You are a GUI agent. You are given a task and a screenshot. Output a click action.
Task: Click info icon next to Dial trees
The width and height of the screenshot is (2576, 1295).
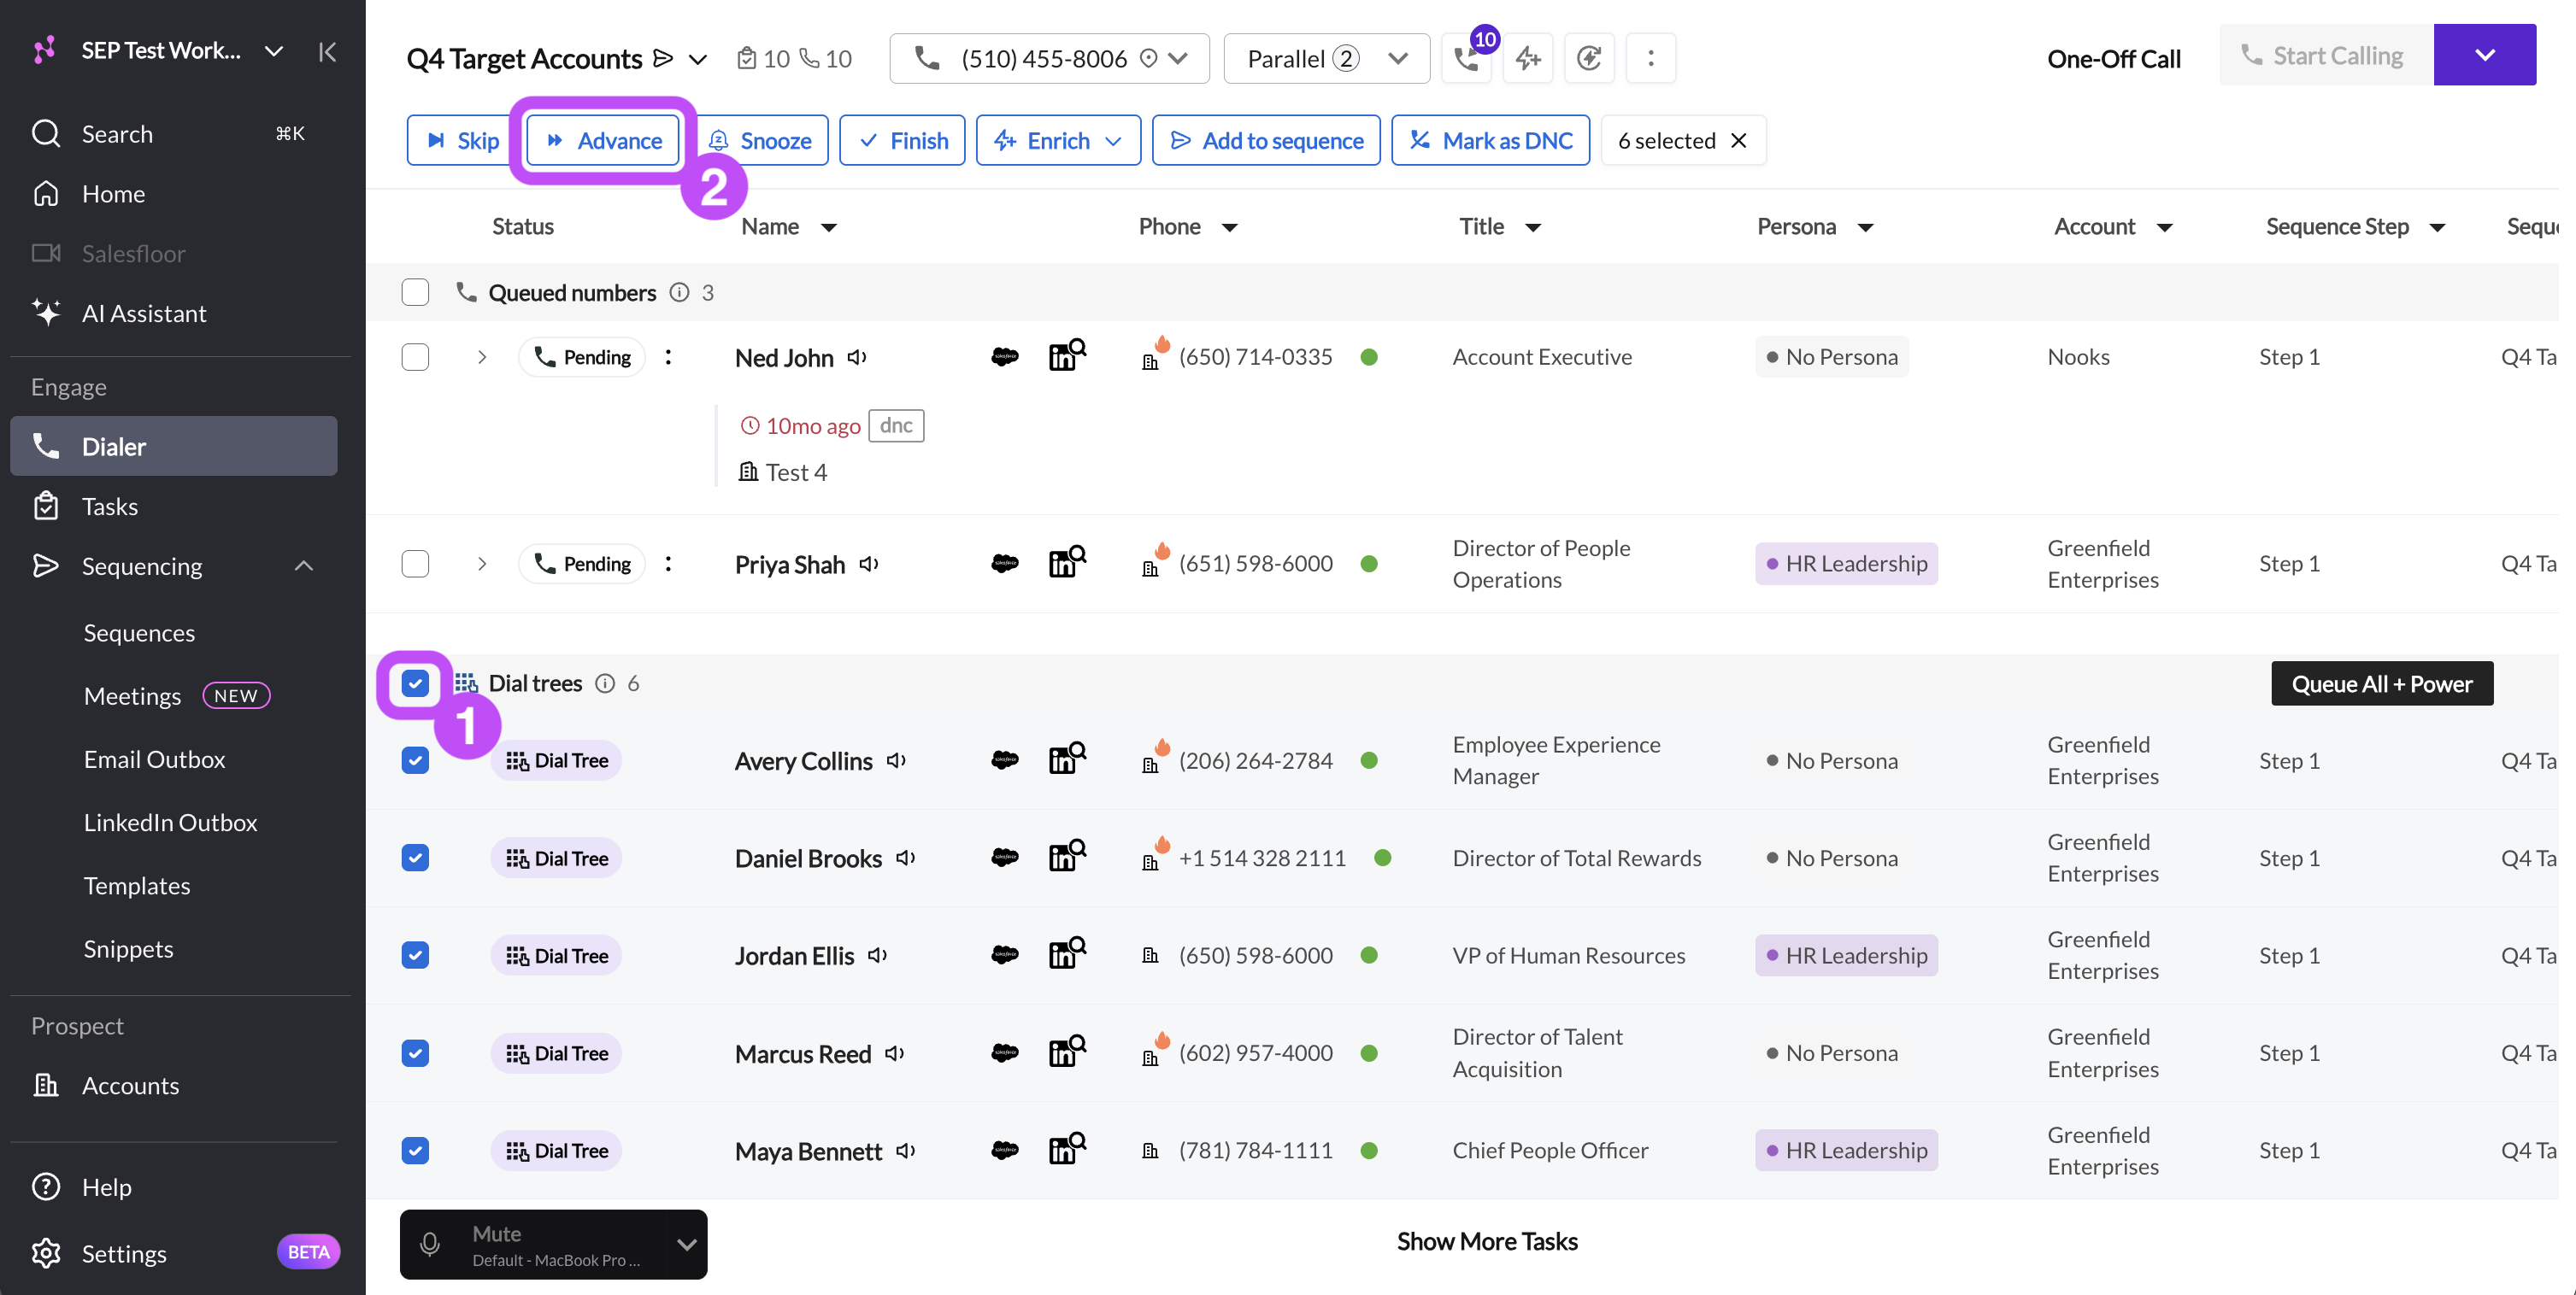point(605,683)
